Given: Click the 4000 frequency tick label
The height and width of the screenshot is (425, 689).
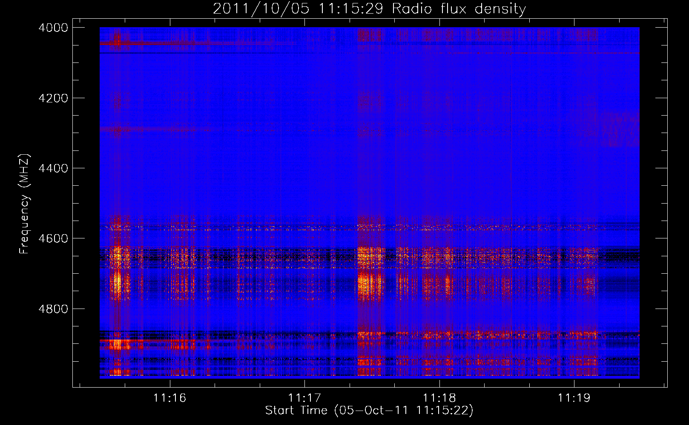Looking at the screenshot, I should [53, 28].
